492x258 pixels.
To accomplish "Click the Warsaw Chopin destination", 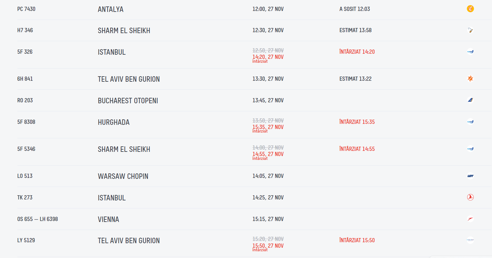I will pos(123,176).
